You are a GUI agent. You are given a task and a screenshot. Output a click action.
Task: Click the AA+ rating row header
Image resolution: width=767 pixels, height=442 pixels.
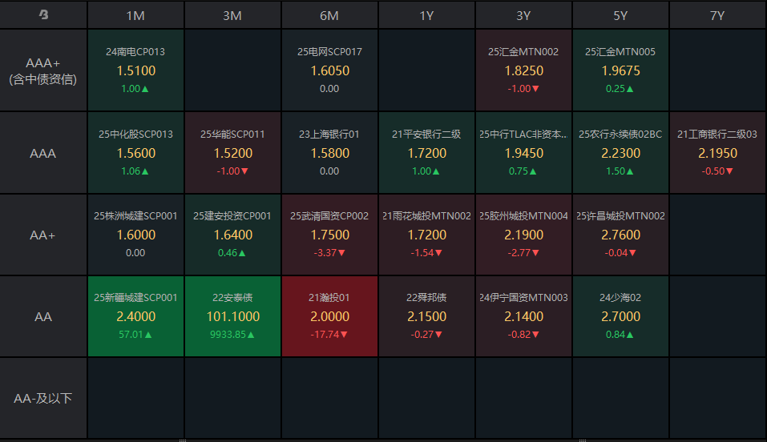pos(43,235)
